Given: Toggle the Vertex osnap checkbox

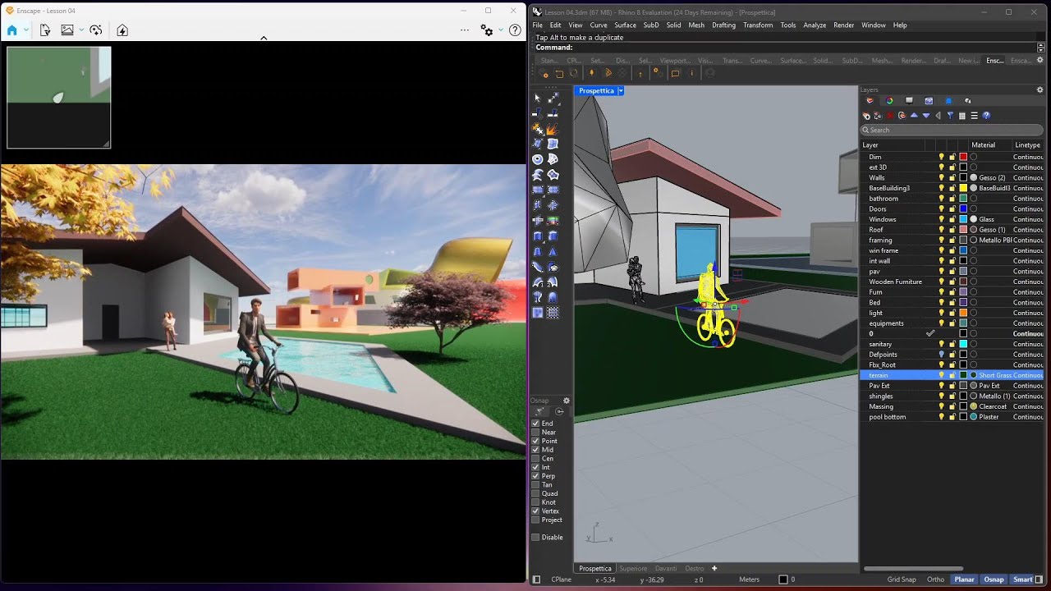Looking at the screenshot, I should click(x=536, y=511).
